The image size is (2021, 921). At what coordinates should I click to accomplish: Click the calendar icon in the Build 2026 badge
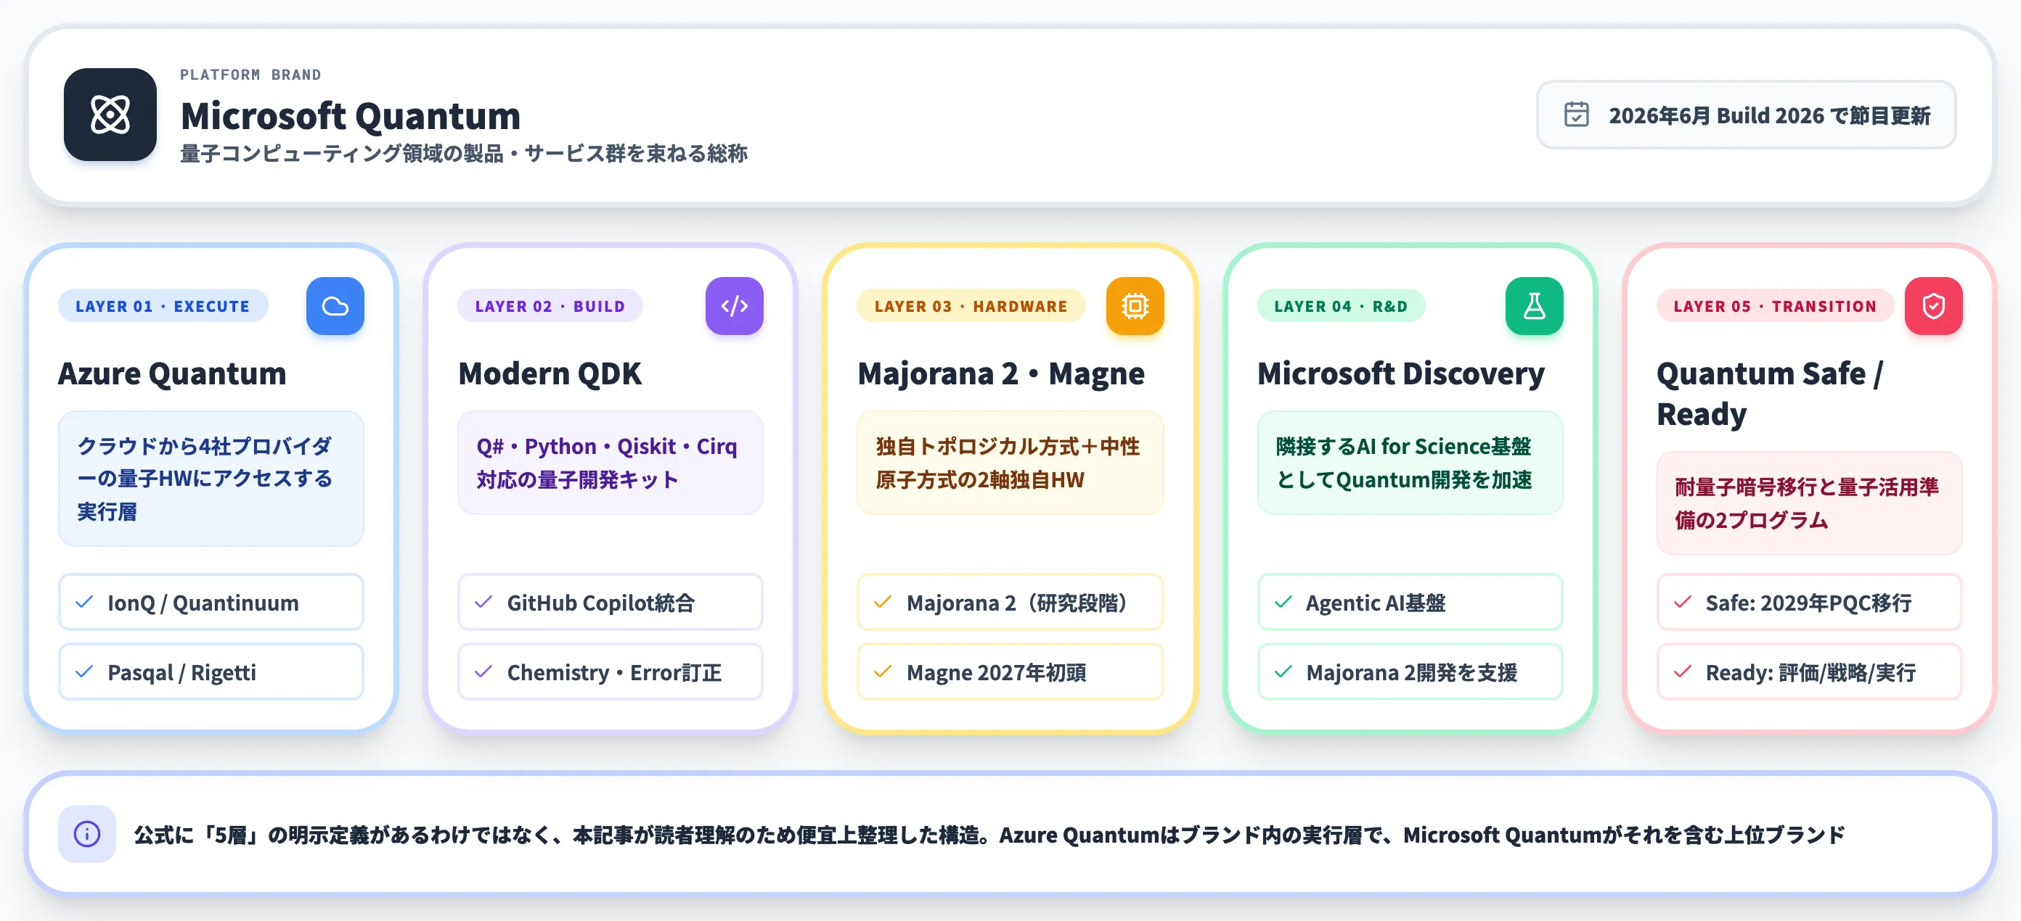(x=1576, y=115)
